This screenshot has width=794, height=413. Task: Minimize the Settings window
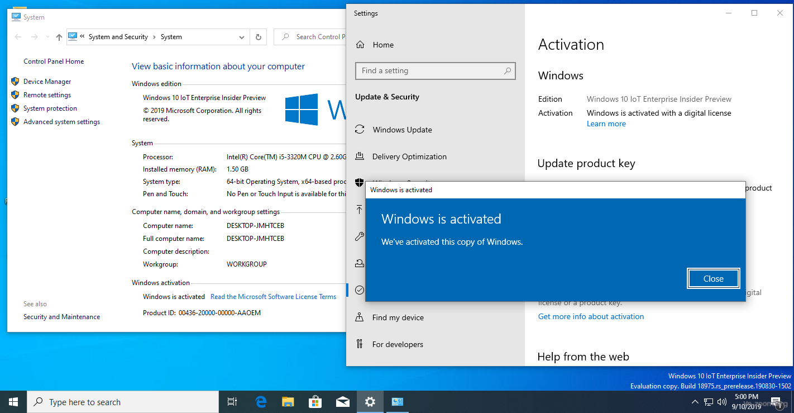tap(729, 13)
